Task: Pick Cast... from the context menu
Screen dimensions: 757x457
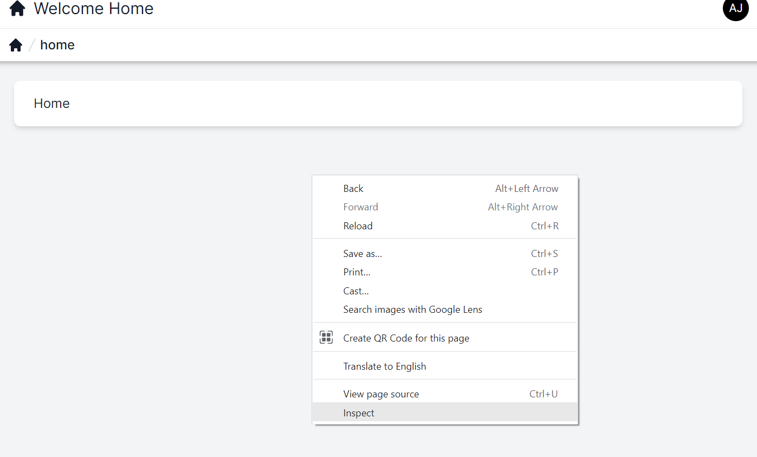Action: tap(356, 291)
